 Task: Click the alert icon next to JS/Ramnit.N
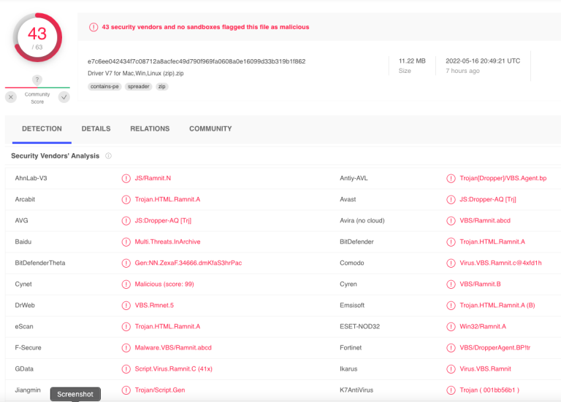[x=126, y=178]
